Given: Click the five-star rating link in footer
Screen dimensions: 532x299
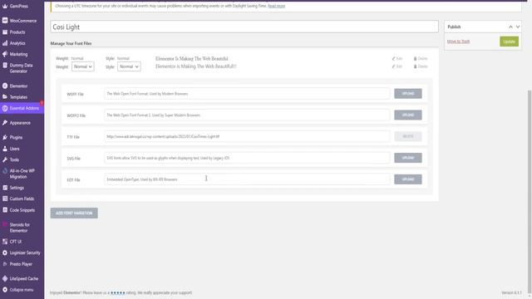Looking at the screenshot, I should pyautogui.click(x=118, y=292).
